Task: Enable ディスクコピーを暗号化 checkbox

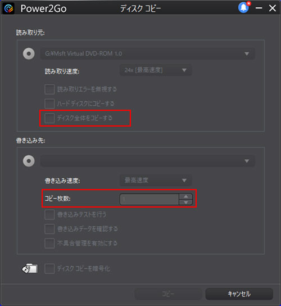Action: coord(49,269)
